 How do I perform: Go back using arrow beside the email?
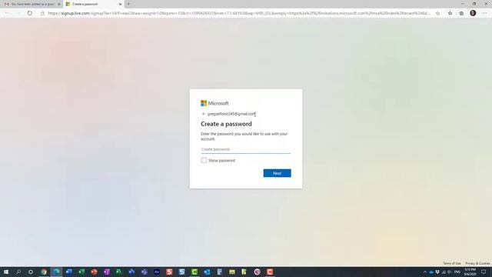click(x=203, y=114)
